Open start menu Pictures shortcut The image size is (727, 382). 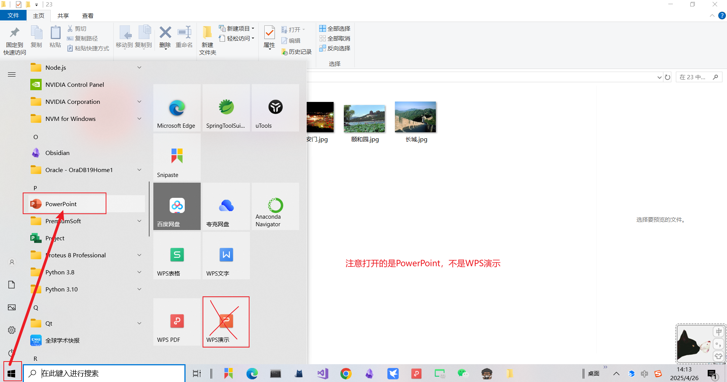pyautogui.click(x=12, y=307)
